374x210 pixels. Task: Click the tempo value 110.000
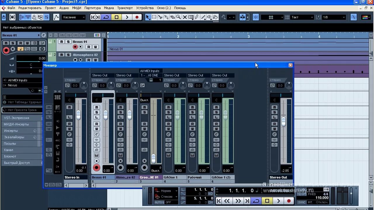pos(322,198)
